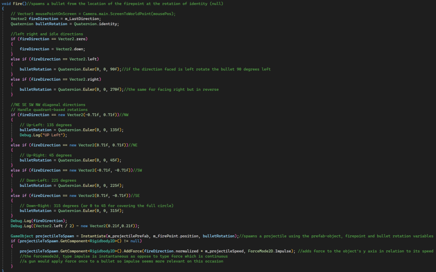Viewport: 436px width, 272px height.
Task: Click Vector2.right in else if condition
Action: point(84,79)
